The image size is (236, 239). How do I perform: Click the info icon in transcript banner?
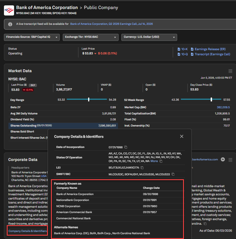point(10,24)
